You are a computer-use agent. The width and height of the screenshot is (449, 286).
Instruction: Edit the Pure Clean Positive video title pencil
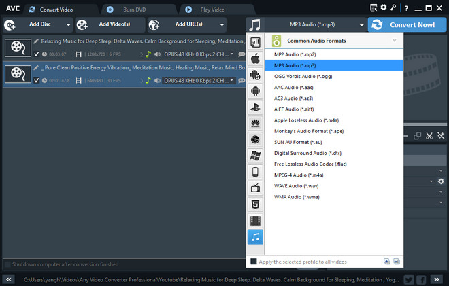tap(36, 68)
